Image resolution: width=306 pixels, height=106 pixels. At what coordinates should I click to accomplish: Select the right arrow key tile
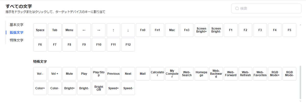point(99,30)
